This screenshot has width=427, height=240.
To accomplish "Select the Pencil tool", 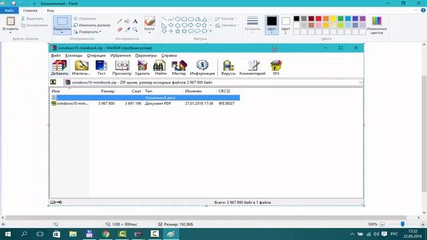I will coord(119,21).
